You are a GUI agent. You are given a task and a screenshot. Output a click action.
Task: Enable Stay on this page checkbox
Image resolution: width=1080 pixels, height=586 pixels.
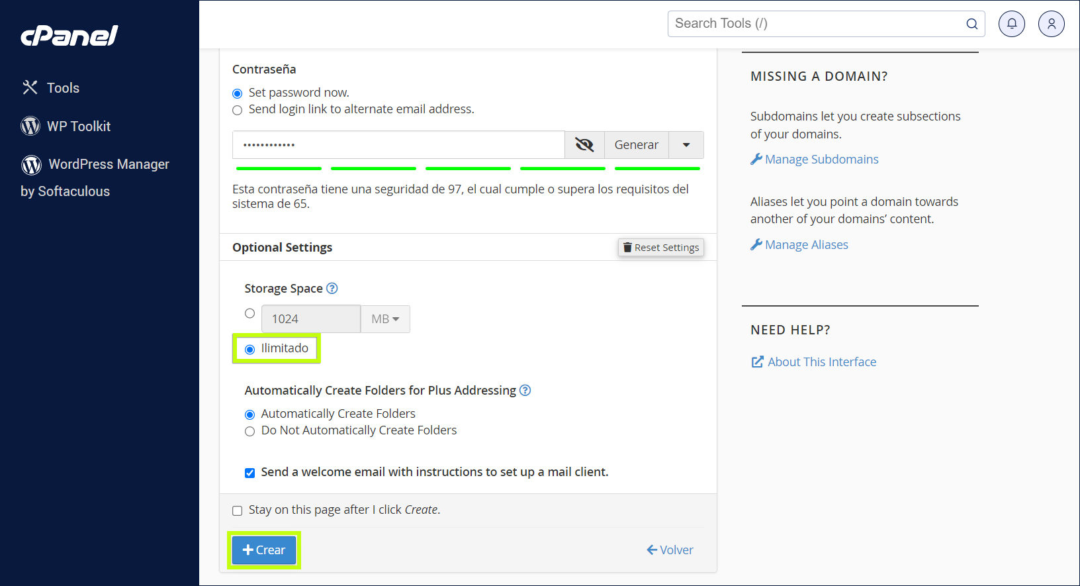[x=238, y=511]
